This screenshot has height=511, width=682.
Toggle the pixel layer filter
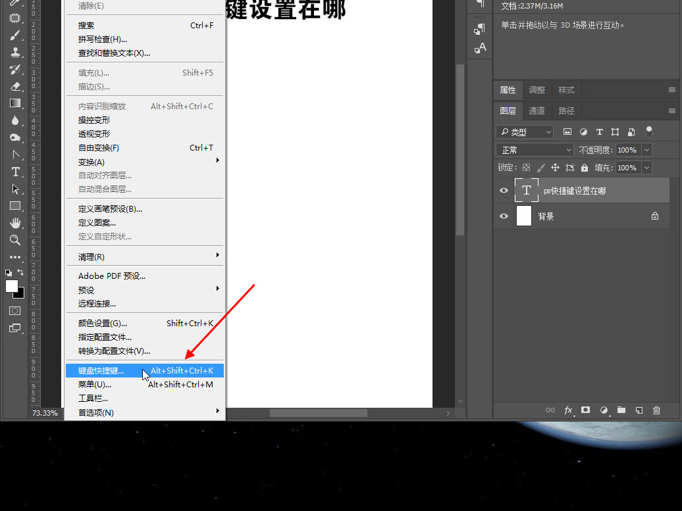click(x=567, y=132)
